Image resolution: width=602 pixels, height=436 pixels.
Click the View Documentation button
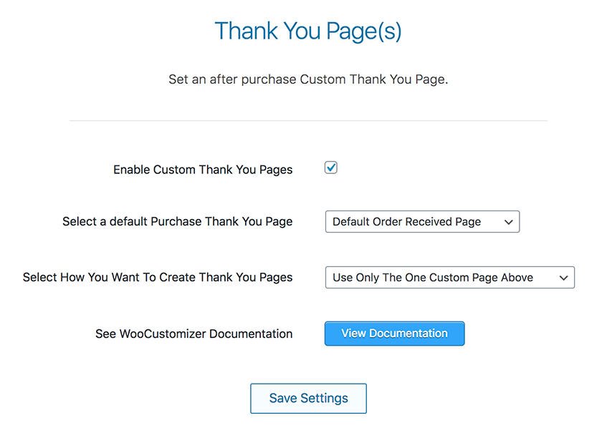[x=394, y=334]
